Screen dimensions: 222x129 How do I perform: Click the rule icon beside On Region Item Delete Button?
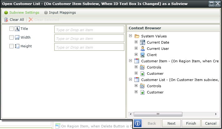(58, 126)
